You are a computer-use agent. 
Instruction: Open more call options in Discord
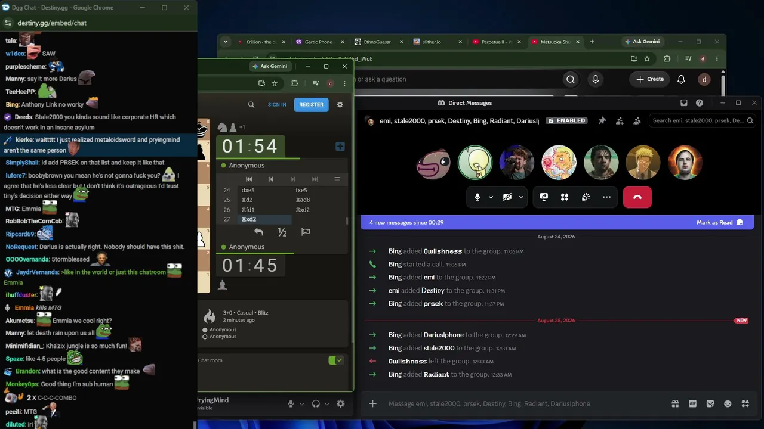click(606, 197)
